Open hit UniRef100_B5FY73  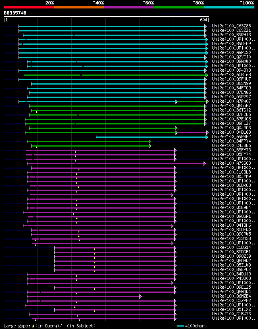[231, 150]
